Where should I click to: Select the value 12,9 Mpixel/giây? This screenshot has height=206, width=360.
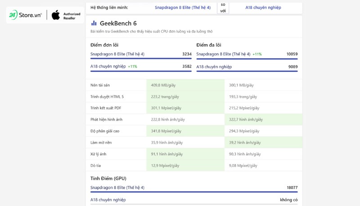tap(165, 165)
